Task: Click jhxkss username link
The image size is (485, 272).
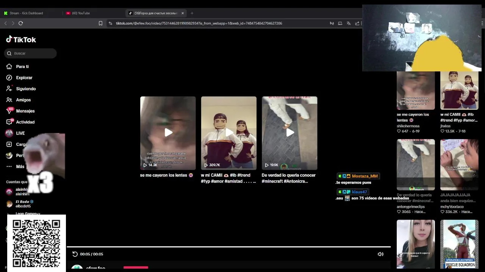Action: (x=446, y=126)
